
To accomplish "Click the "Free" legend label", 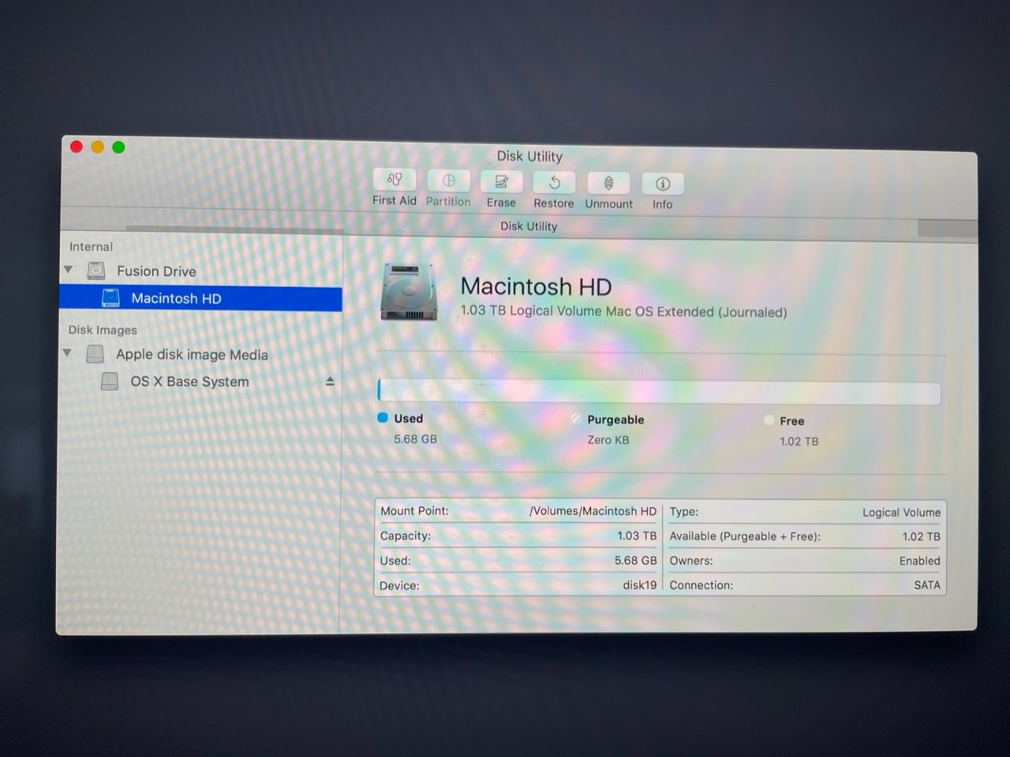I will [792, 421].
